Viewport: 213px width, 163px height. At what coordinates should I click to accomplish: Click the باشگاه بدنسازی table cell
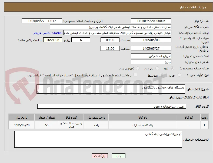[143, 125]
